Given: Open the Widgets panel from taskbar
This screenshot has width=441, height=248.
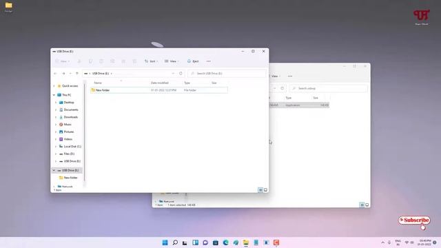Looking at the screenshot, I should [195, 242].
